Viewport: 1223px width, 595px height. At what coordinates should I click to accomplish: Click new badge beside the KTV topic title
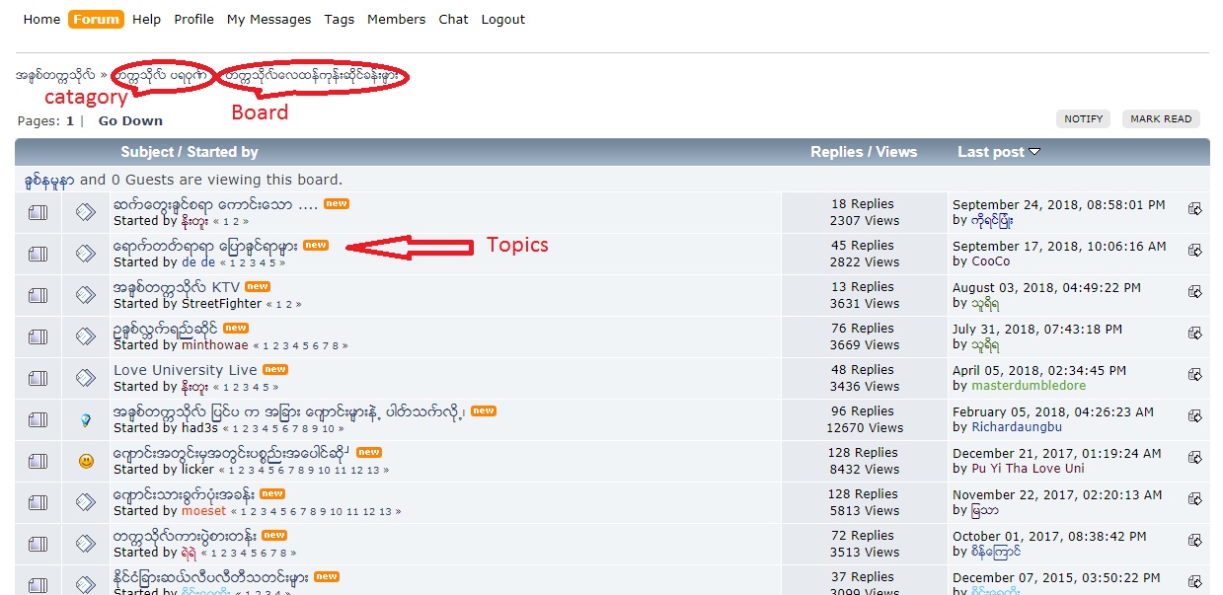[257, 286]
